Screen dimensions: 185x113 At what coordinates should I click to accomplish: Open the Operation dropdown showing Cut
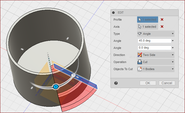156,62
